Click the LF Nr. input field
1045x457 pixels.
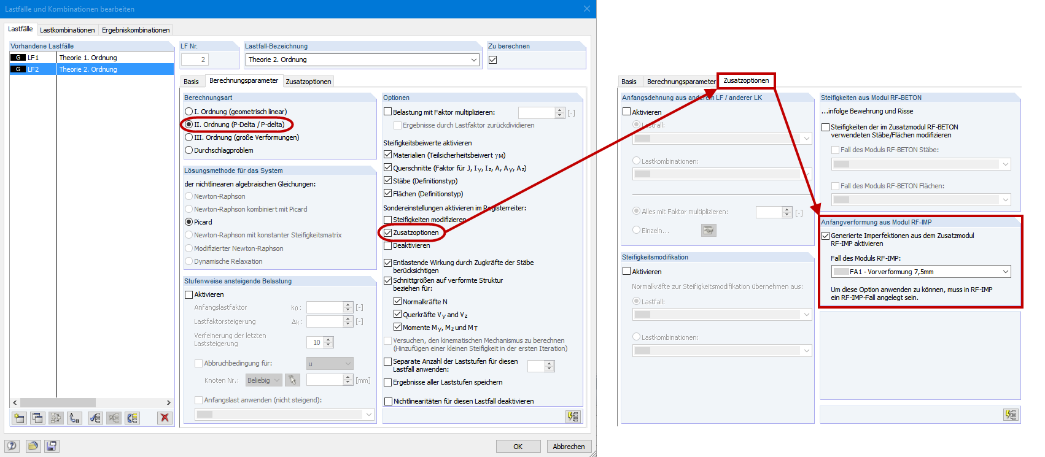(x=195, y=60)
